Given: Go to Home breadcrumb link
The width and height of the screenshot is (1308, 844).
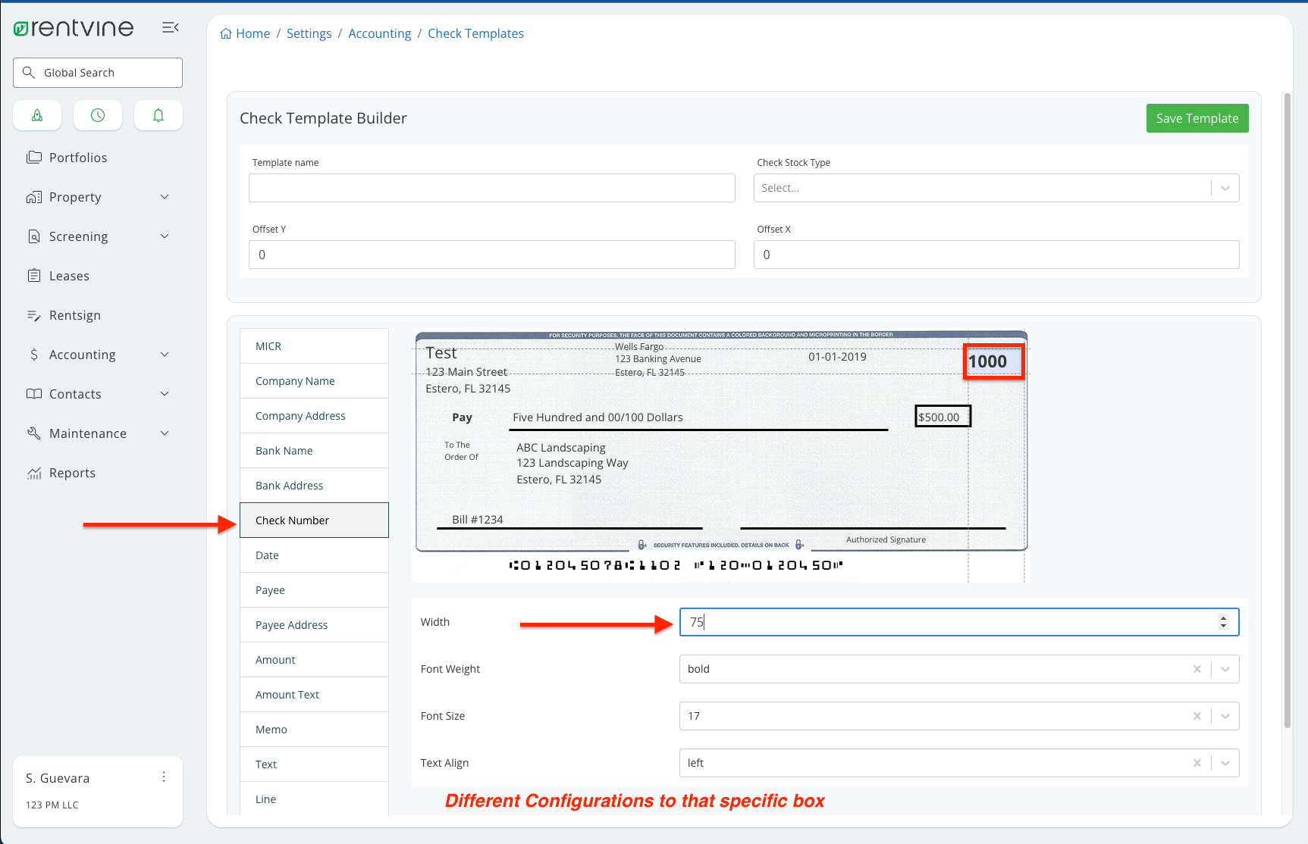Looking at the screenshot, I should [x=253, y=33].
